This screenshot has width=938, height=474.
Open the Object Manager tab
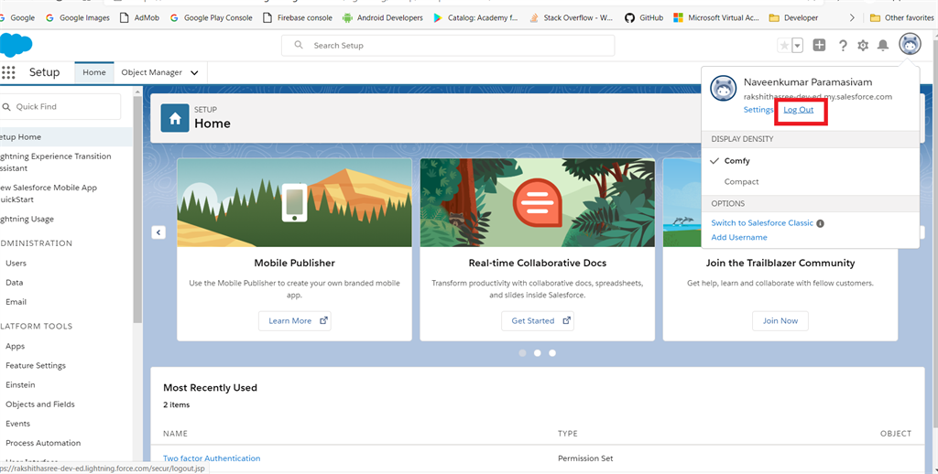(151, 72)
